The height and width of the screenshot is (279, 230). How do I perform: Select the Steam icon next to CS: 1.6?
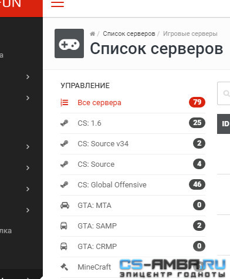click(x=65, y=123)
